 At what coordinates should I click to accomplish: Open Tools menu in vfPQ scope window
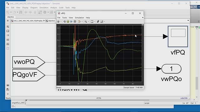(64, 18)
